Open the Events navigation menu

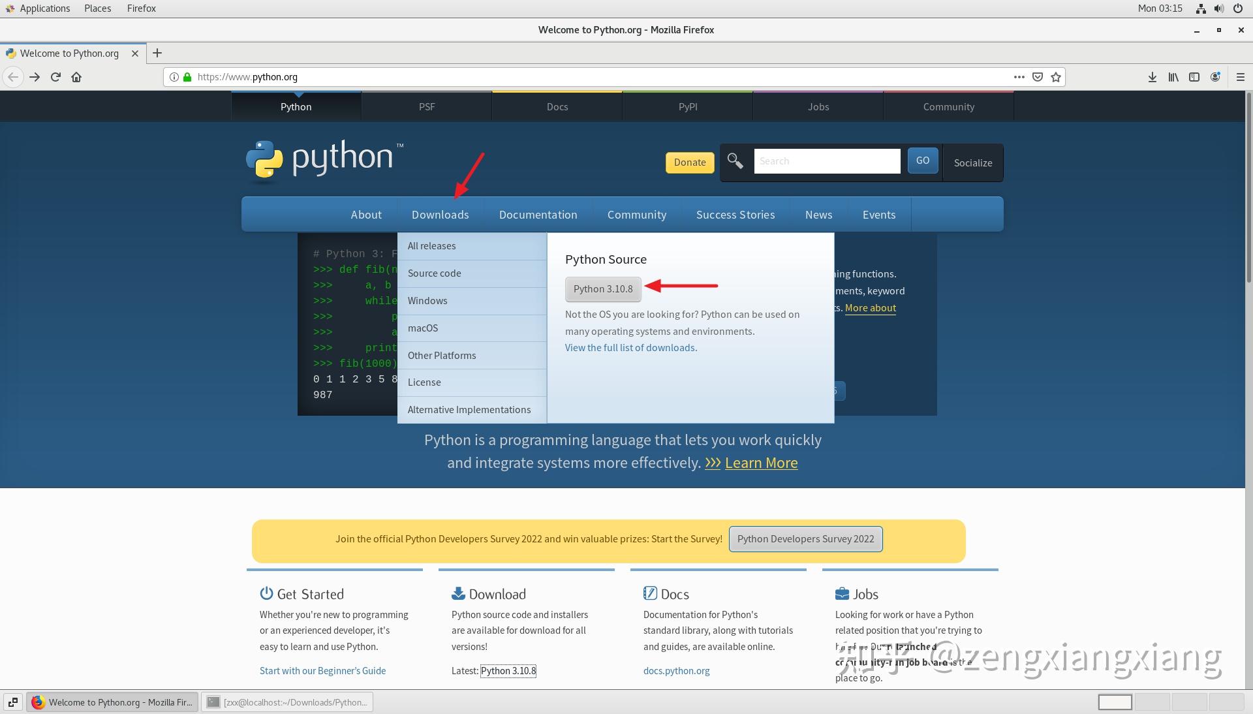pos(879,215)
